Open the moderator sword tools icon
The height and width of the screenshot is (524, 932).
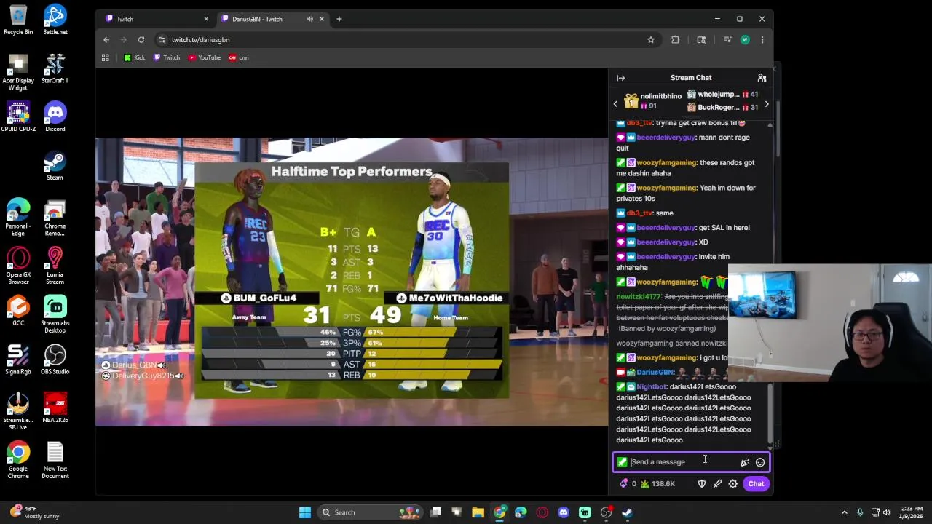pyautogui.click(x=717, y=484)
